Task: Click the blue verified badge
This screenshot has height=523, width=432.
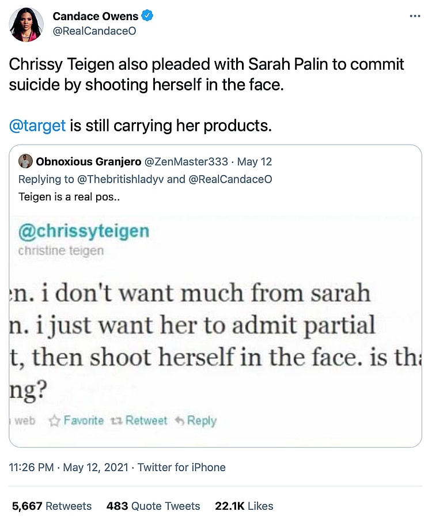Action: tap(147, 16)
